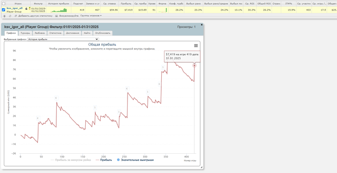
Task: Click the € big-win marker near game 45
Action: point(38,118)
